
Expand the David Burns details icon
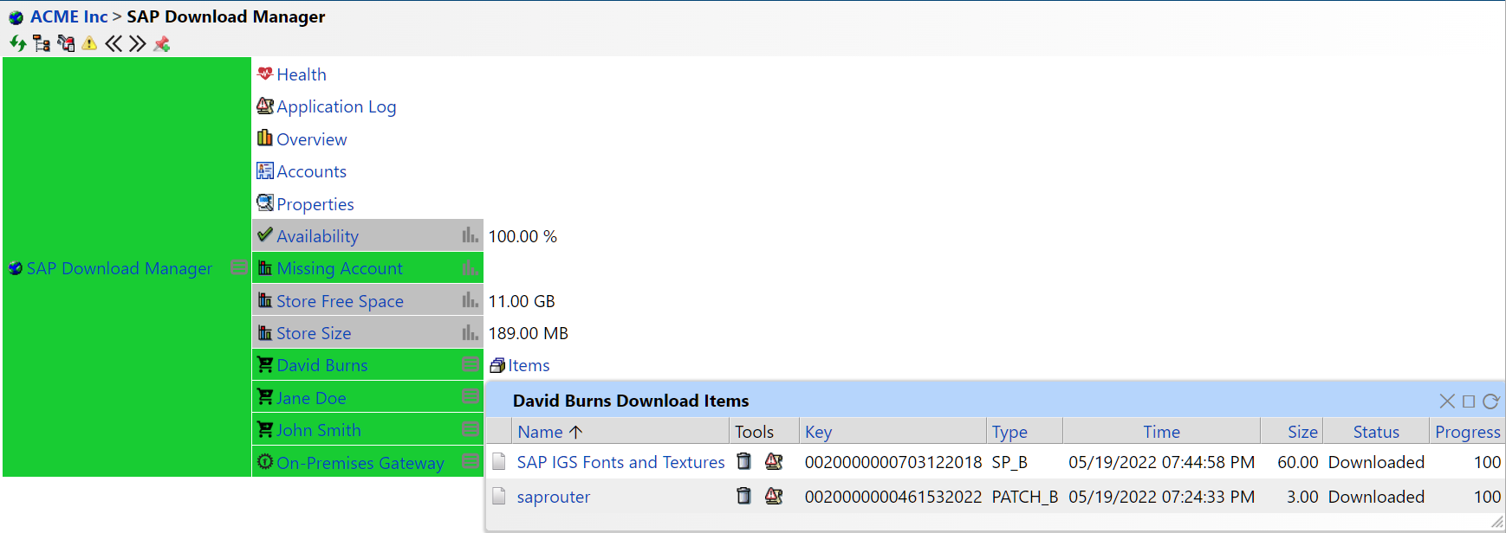click(x=471, y=365)
